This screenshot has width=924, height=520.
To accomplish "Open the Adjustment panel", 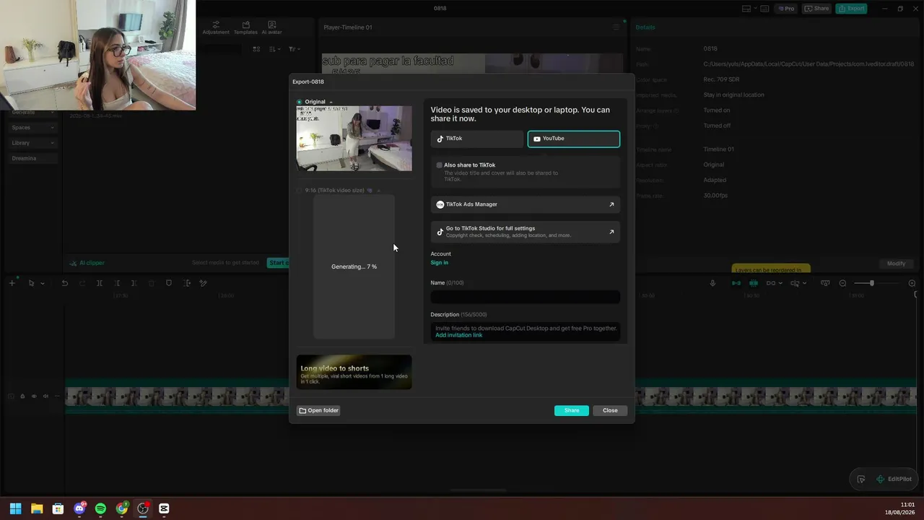I will click(216, 27).
